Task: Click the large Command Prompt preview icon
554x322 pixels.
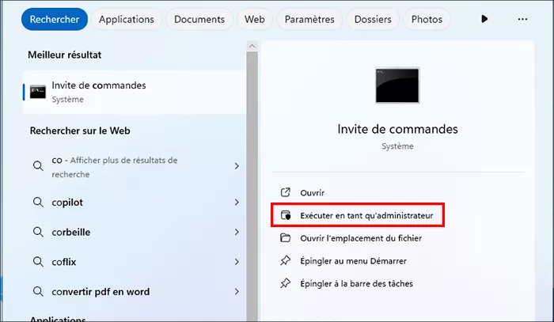Action: 397,85
